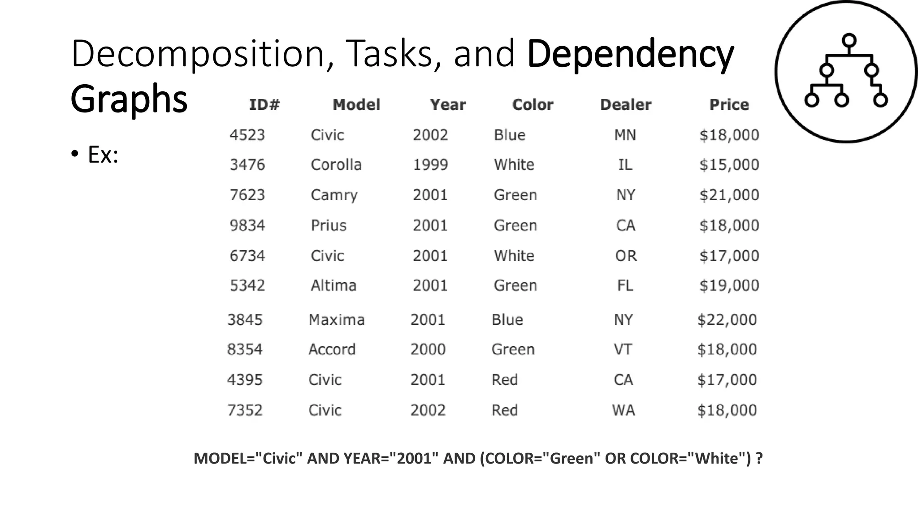Click the Corolla model cell
The image size is (918, 516).
tap(336, 165)
